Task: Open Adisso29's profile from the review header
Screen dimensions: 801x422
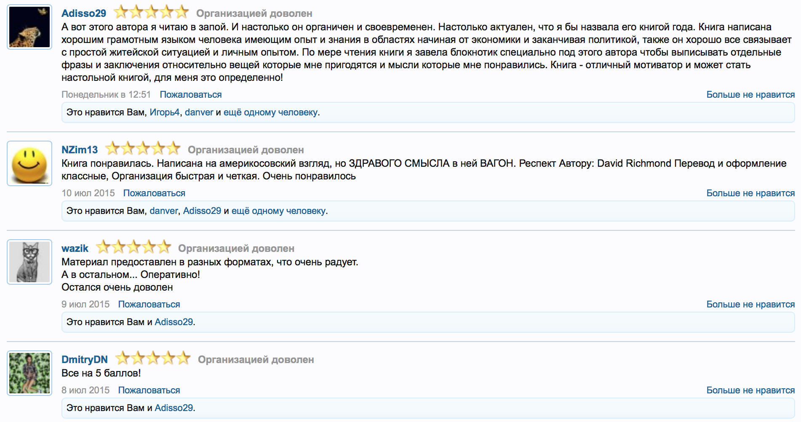Action: 84,12
